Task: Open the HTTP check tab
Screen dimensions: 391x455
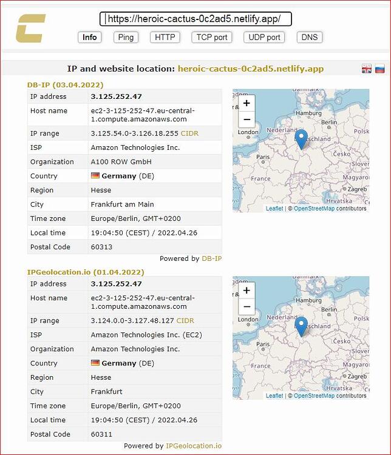Action: 165,38
